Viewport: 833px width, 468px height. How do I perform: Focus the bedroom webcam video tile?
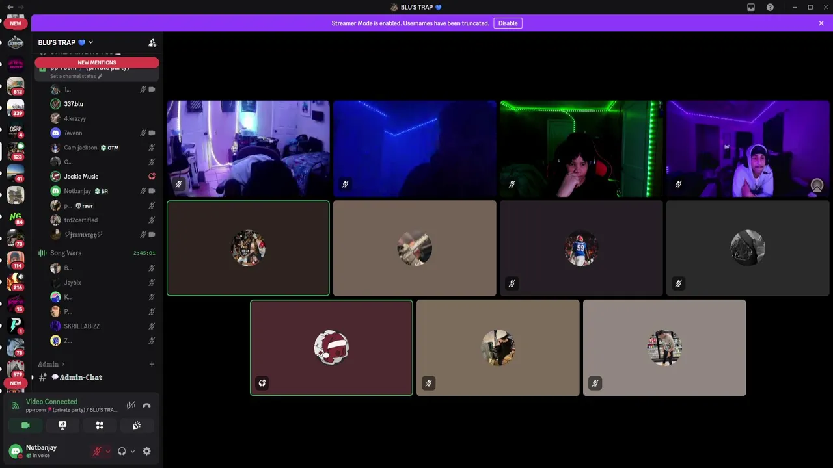coord(248,148)
